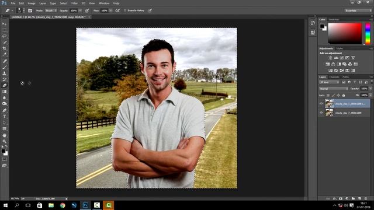The height and width of the screenshot is (210, 374).
Task: Toggle lock all for layer
Action: (344, 95)
